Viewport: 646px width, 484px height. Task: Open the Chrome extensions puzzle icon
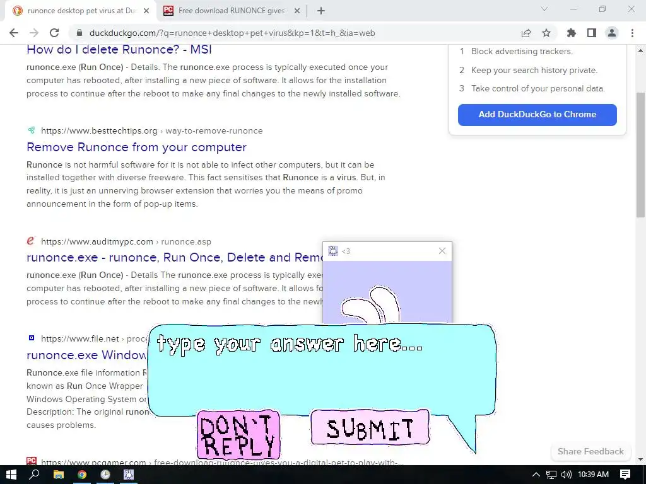[571, 33]
